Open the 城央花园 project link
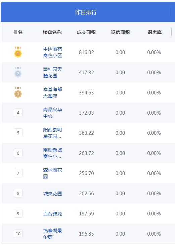 point(52,194)
